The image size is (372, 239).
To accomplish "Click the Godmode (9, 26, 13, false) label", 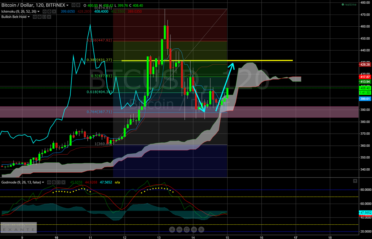I will pos(21,182).
